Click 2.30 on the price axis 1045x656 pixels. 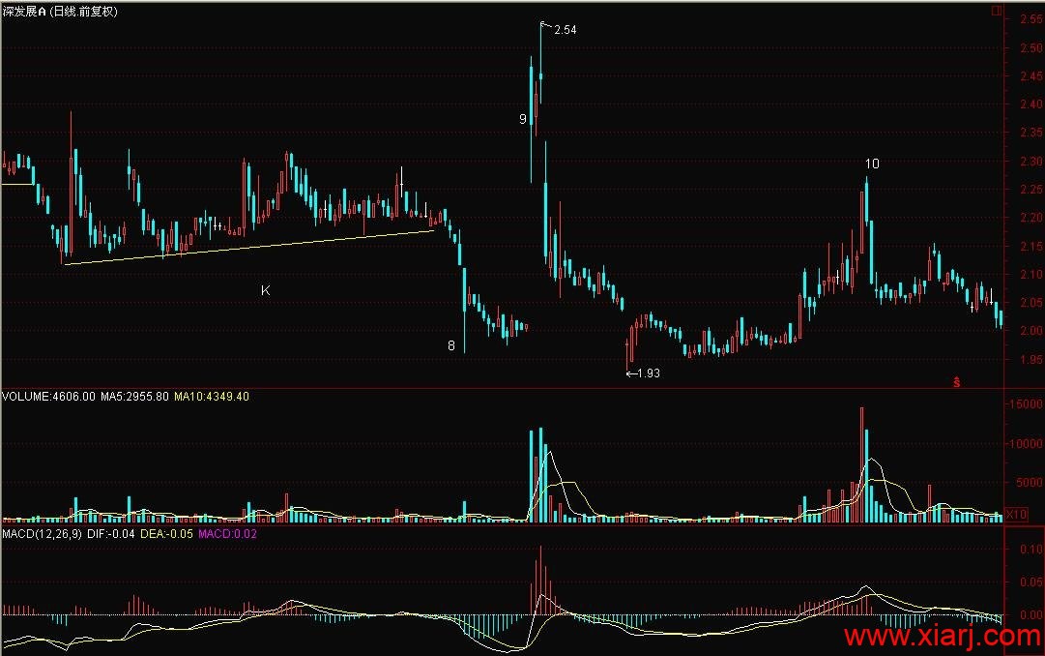[x=1031, y=162]
